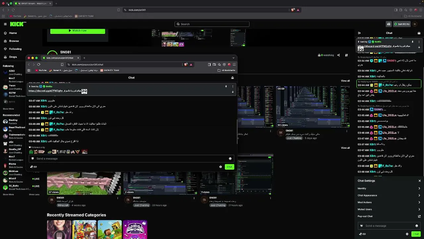The width and height of the screenshot is (424, 239).
Task: Open Brave menu in the popout browser window
Action: (234, 64)
